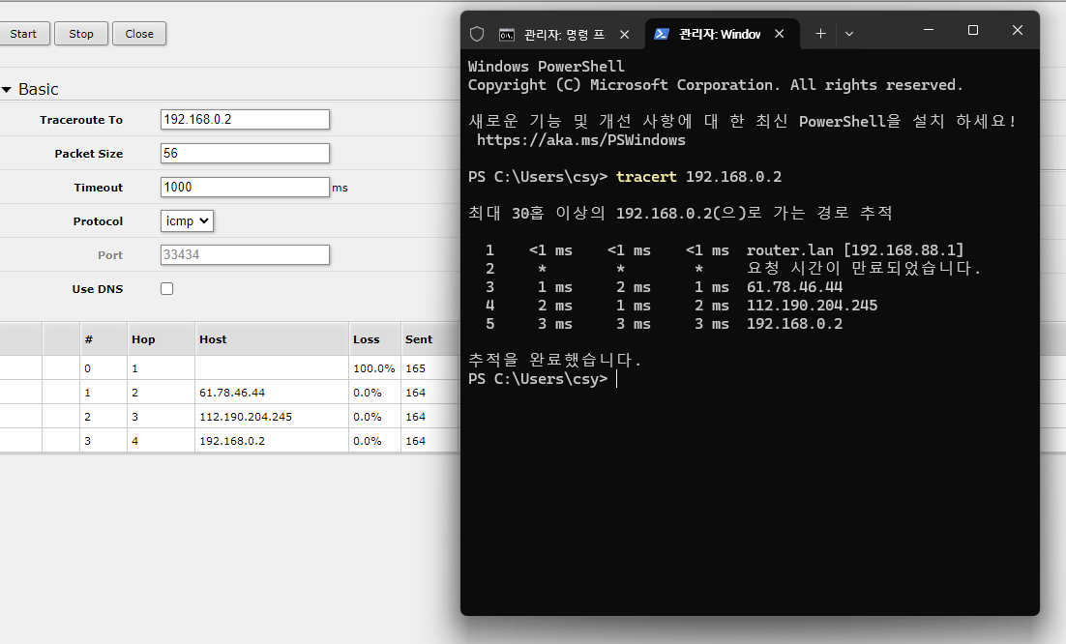
Task: Open a new terminal tab with plus
Action: pyautogui.click(x=820, y=33)
